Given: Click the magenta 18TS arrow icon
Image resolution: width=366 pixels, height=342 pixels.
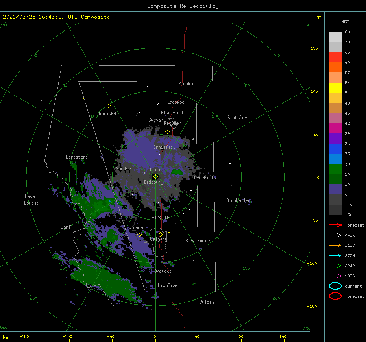Looking at the screenshot, I should point(335,276).
